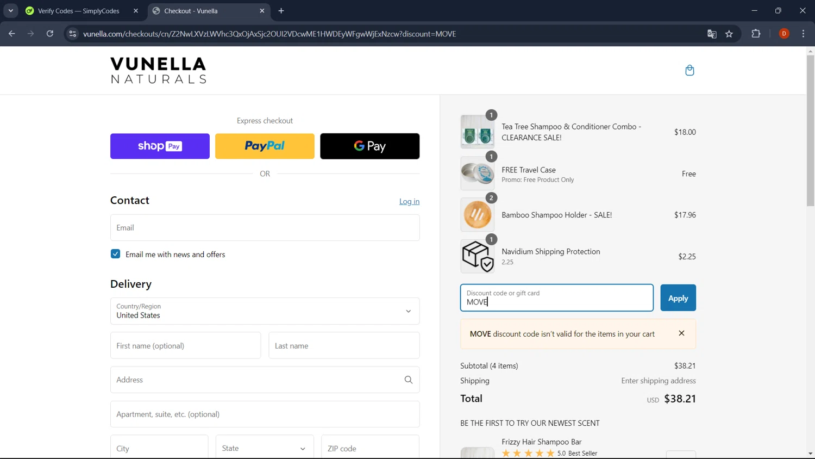Click the Promo: Free Product Only text

(537, 180)
